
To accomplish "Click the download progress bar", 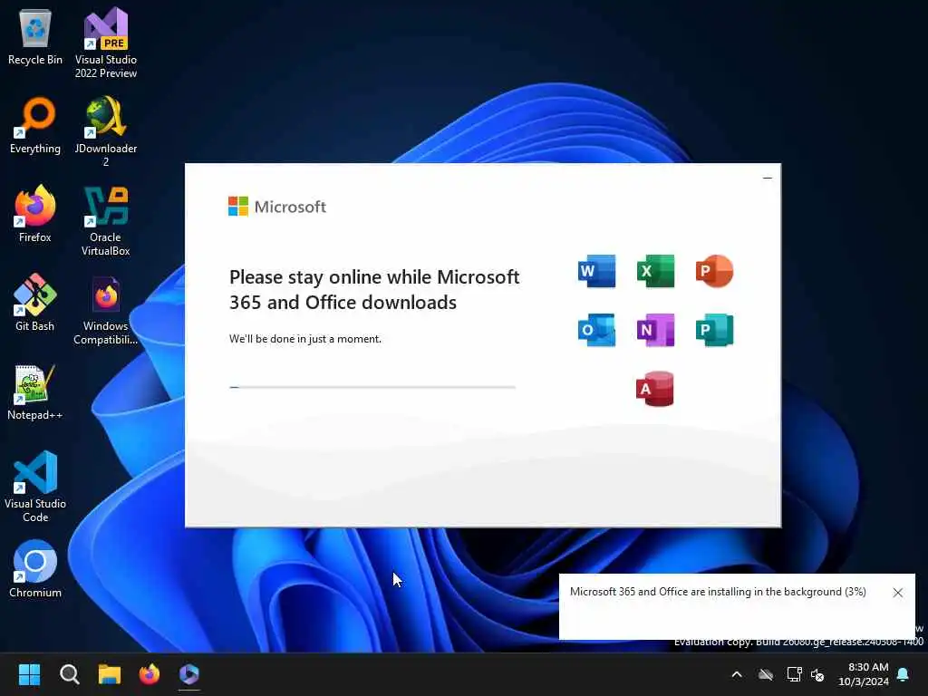I will [372, 387].
